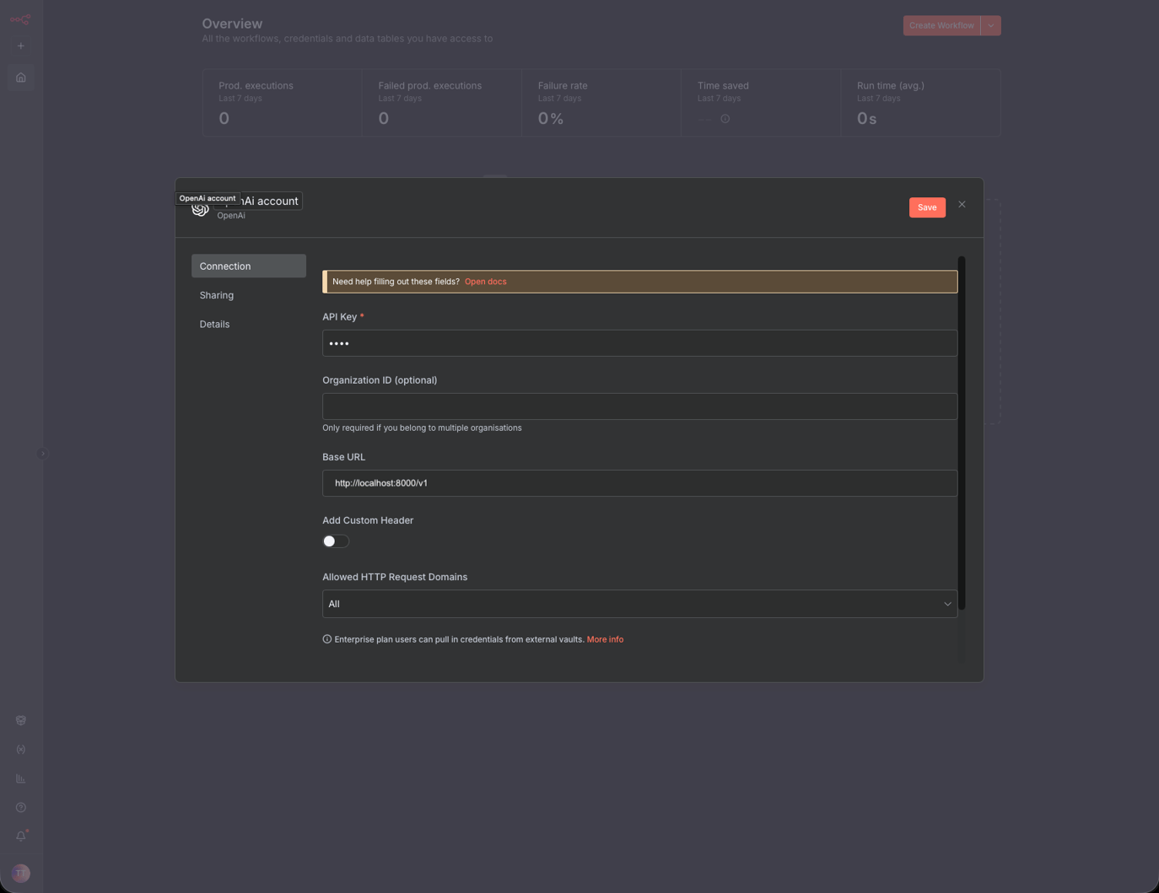Viewport: 1159px width, 893px height.
Task: Enable the Add Custom Header toggle
Action: click(x=335, y=541)
